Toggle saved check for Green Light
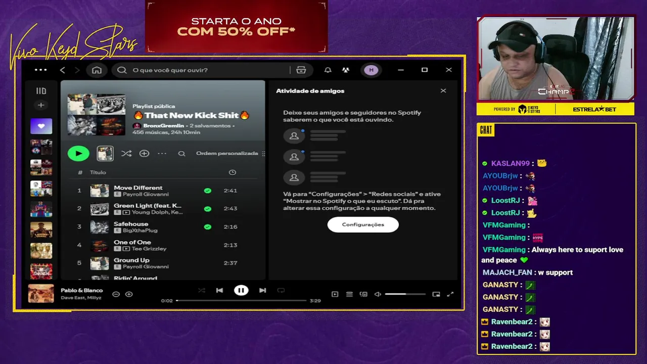 click(207, 208)
